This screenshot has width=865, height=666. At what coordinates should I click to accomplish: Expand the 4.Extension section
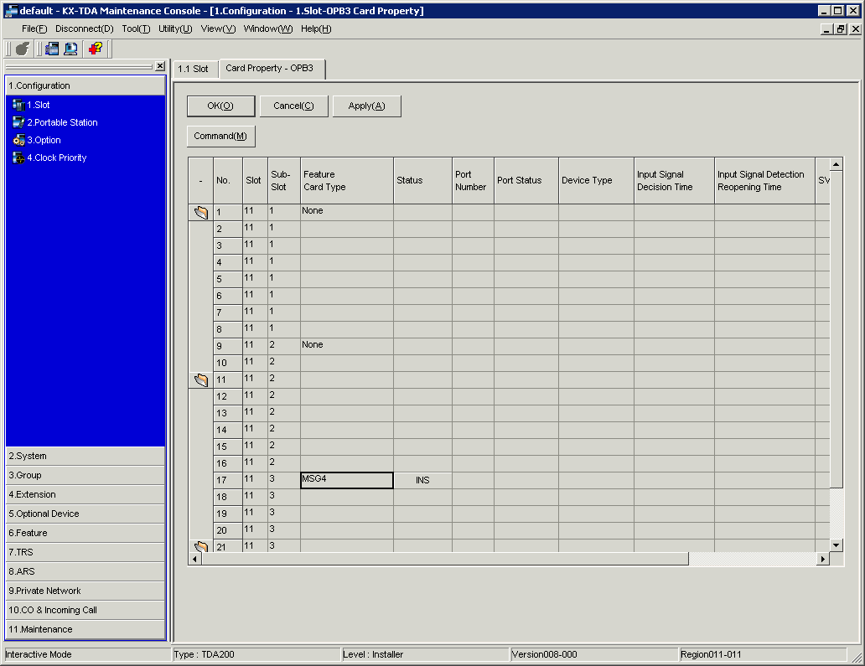(x=85, y=494)
